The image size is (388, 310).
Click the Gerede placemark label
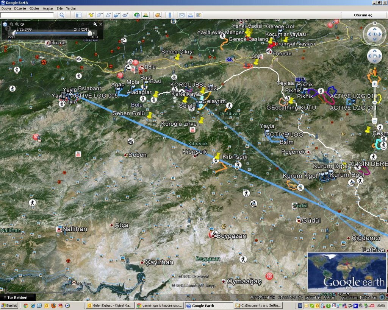coord(282,53)
